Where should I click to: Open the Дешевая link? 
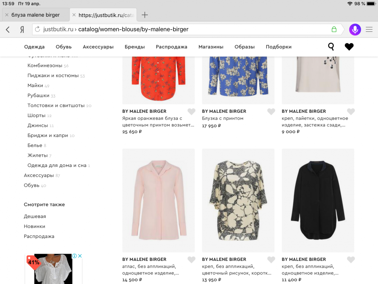pyautogui.click(x=35, y=216)
